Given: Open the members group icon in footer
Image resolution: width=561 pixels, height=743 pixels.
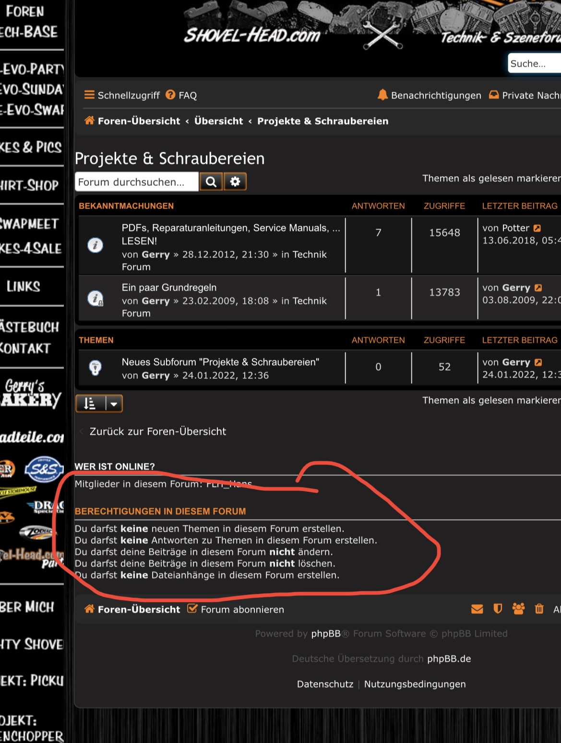Looking at the screenshot, I should [x=518, y=609].
